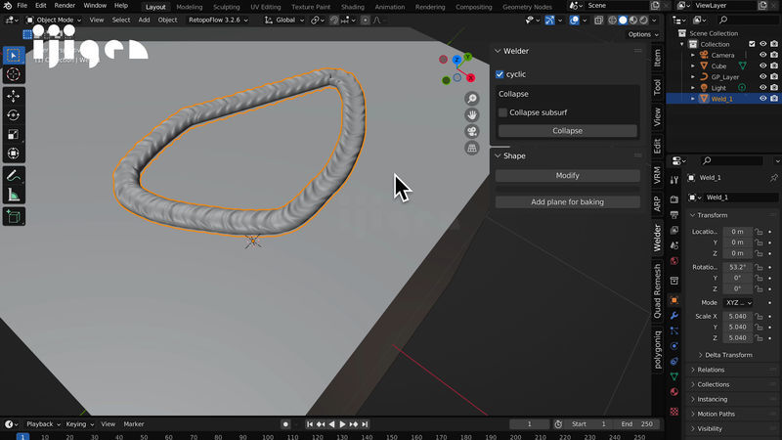Toggle camera view icon
Image resolution: width=782 pixels, height=440 pixels.
coord(472,131)
